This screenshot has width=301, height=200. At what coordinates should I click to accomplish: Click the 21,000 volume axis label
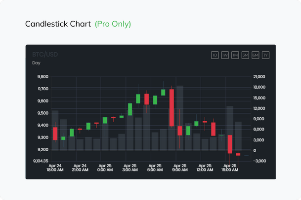pos(259,77)
